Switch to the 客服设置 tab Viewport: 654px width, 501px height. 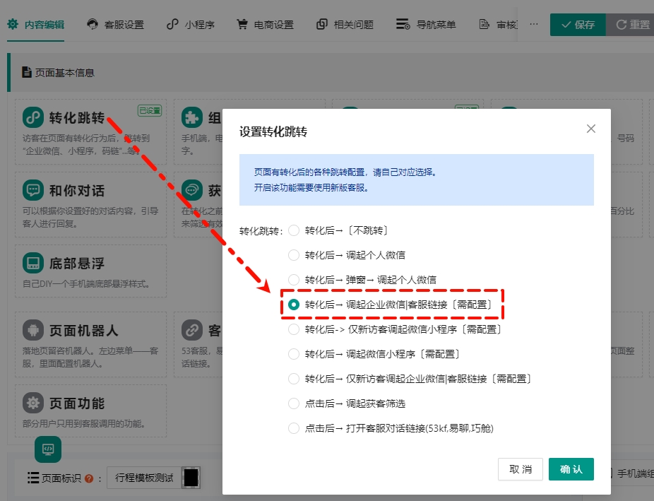tap(115, 25)
